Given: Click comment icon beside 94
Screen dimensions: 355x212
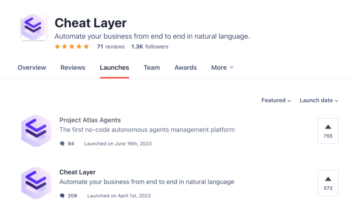Looking at the screenshot, I should [62, 144].
